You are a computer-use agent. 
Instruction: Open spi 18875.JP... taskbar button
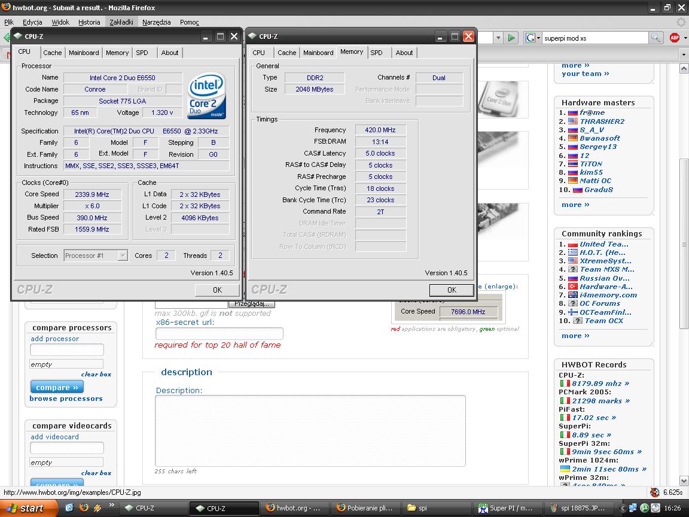[x=579, y=508]
